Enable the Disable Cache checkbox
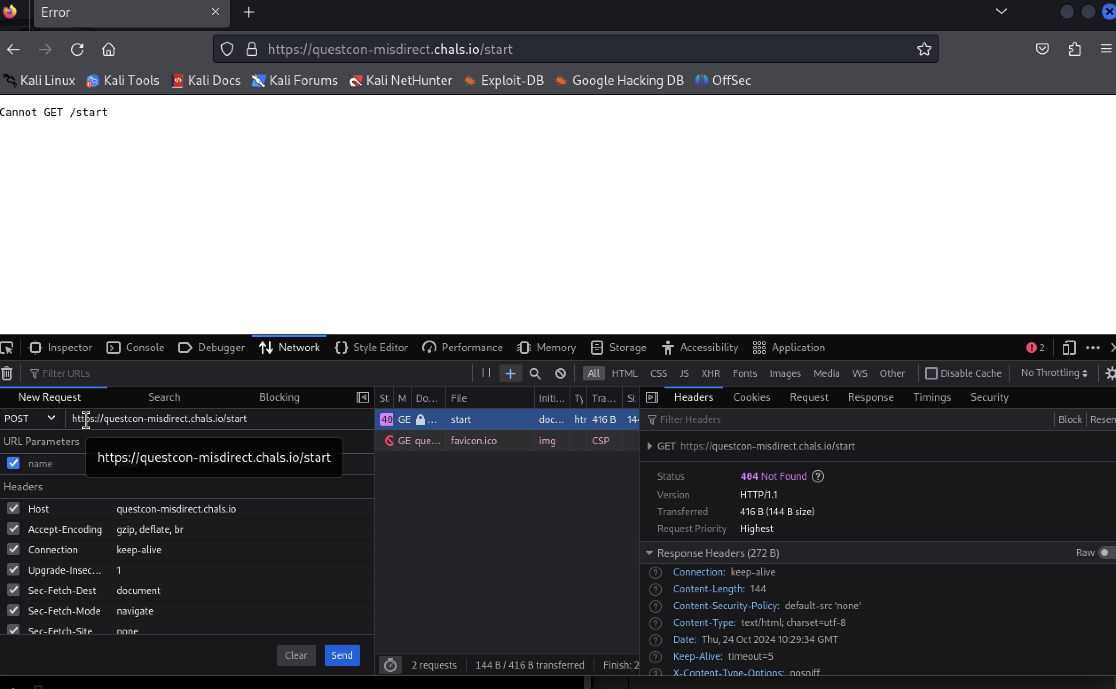 (931, 373)
